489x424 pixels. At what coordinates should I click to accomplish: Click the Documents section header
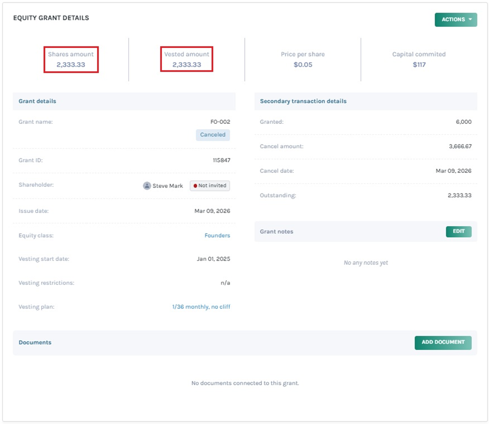pos(35,343)
